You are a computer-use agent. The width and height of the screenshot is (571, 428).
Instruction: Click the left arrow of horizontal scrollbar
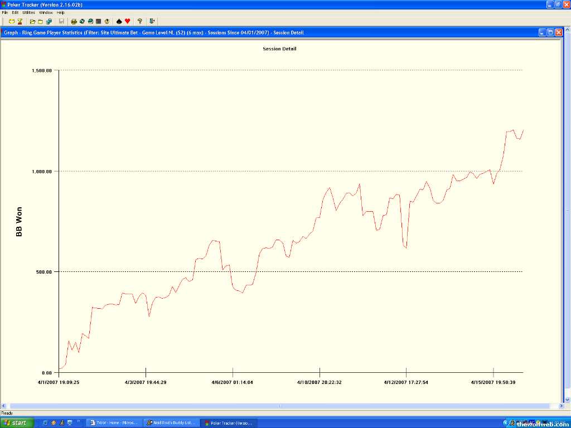[4, 406]
